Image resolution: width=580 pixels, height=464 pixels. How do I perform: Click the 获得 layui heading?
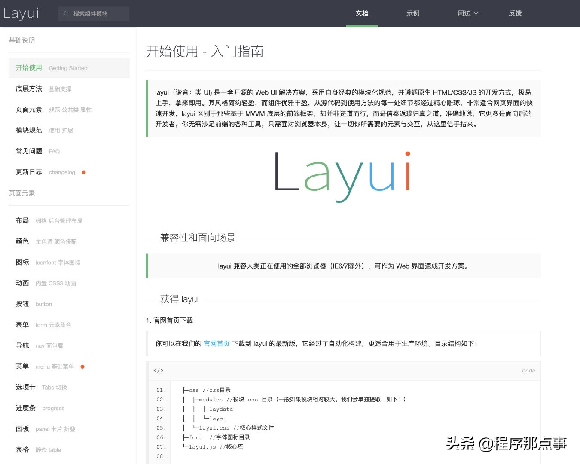click(x=179, y=299)
